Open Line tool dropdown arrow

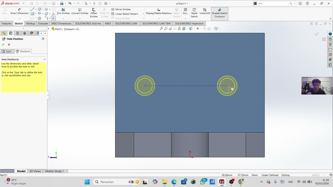(x=36, y=9)
